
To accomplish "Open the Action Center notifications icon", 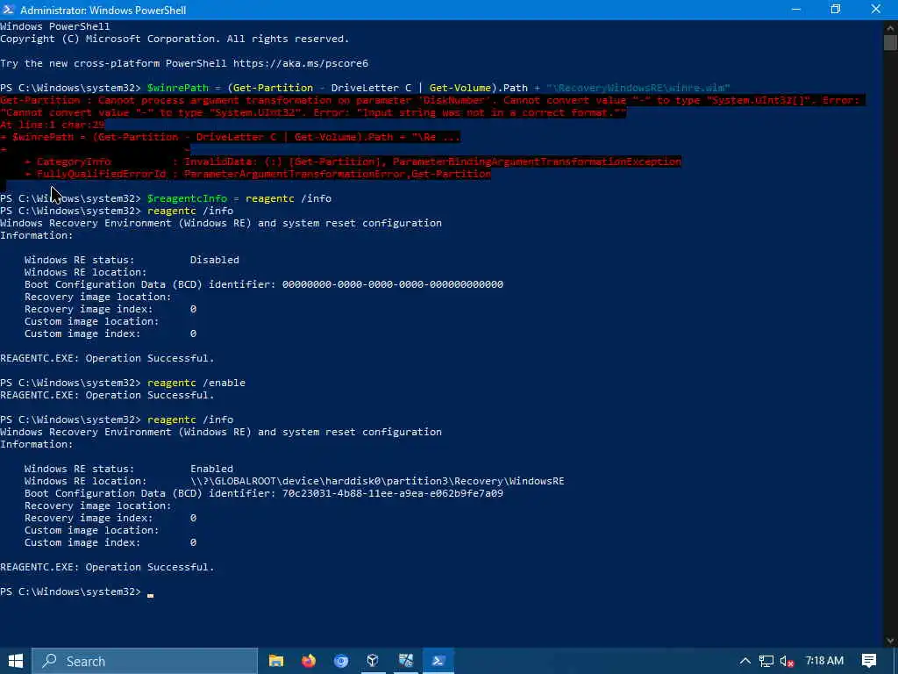I will 869,661.
